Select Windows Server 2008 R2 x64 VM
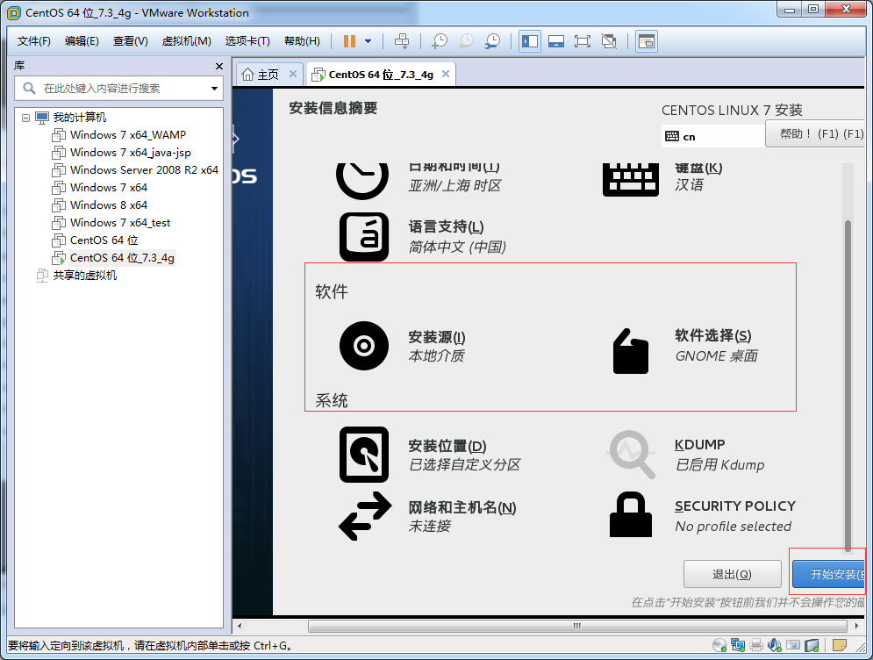This screenshot has height=660, width=873. click(x=144, y=170)
